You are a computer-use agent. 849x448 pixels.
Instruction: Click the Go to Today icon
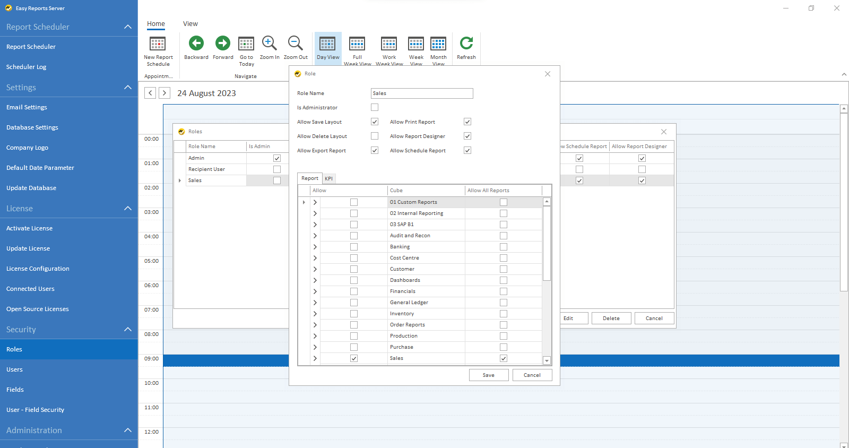point(246,44)
